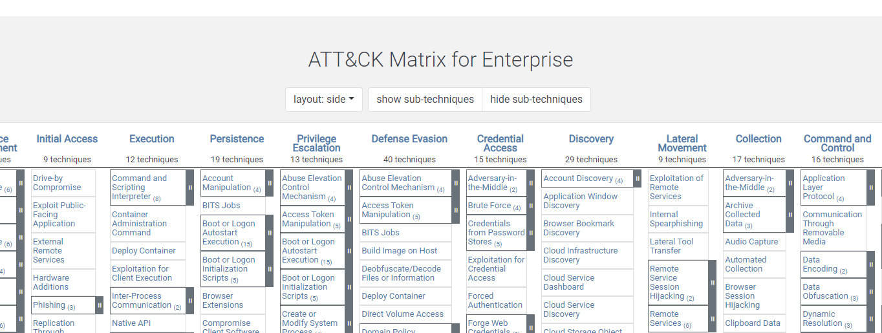The height and width of the screenshot is (333, 882).
Task: Click the 'show sub-techniques' button
Action: (x=425, y=100)
